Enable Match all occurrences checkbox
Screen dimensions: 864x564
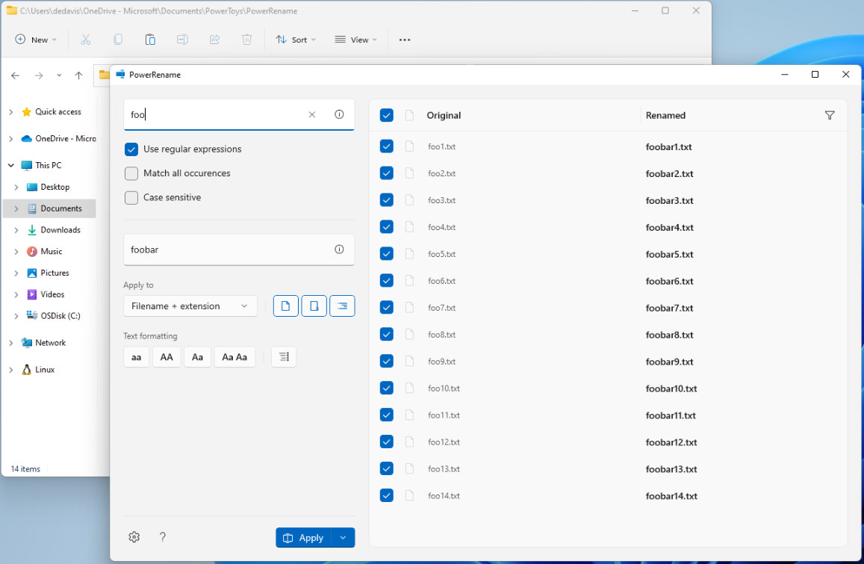click(x=131, y=173)
